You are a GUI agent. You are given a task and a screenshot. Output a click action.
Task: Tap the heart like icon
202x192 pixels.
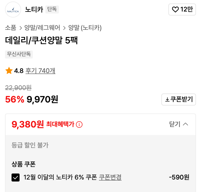[x=175, y=9]
